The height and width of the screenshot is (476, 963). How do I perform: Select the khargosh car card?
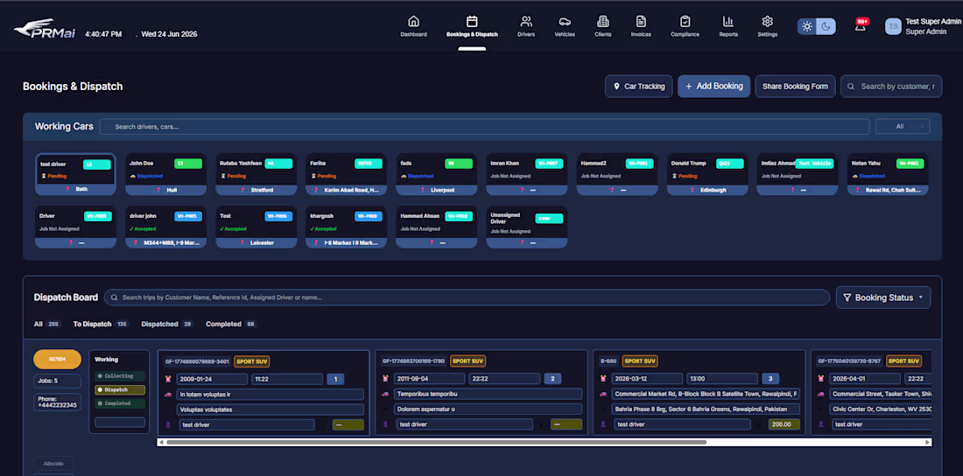point(347,227)
